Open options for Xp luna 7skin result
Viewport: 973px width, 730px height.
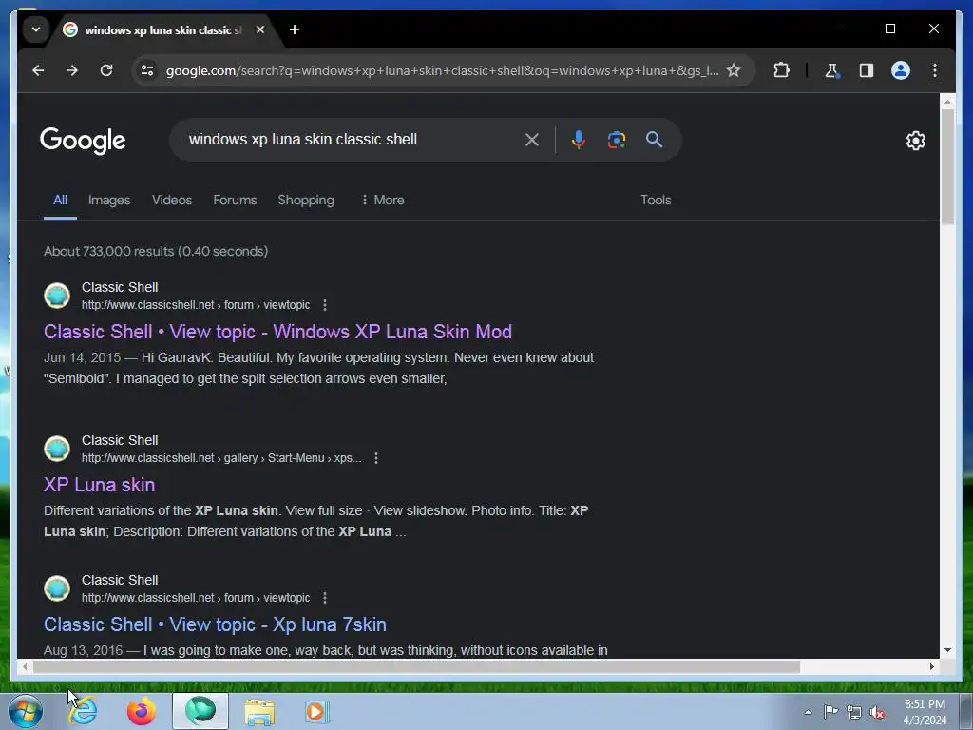(325, 598)
